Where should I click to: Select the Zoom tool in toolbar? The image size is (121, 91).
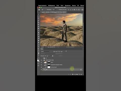[x=38, y=55]
